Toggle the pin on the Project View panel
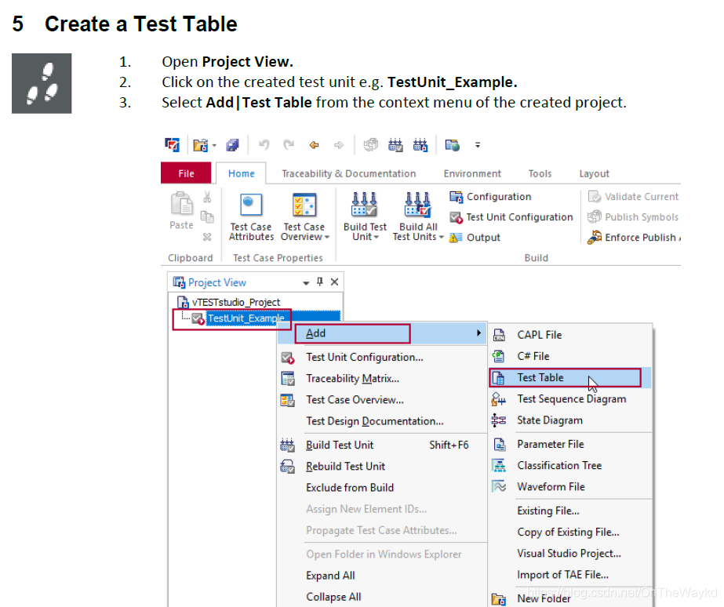 pos(320,282)
